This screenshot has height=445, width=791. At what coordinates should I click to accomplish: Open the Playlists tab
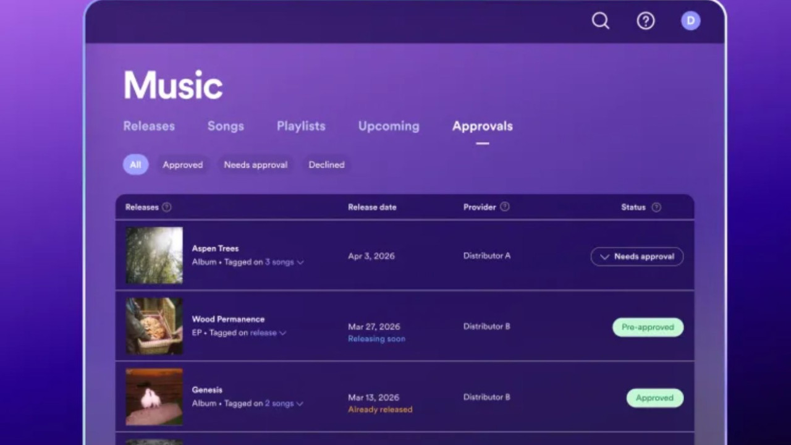point(301,126)
